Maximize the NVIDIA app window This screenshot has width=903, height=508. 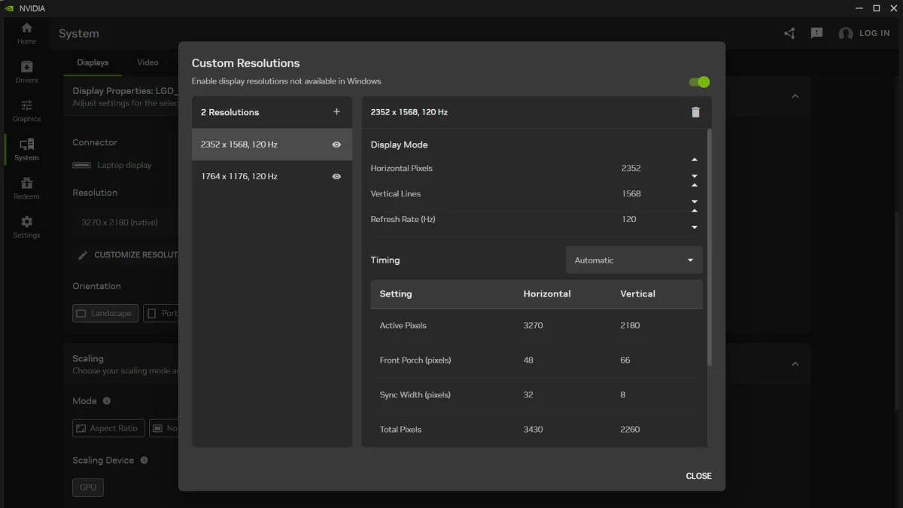876,8
